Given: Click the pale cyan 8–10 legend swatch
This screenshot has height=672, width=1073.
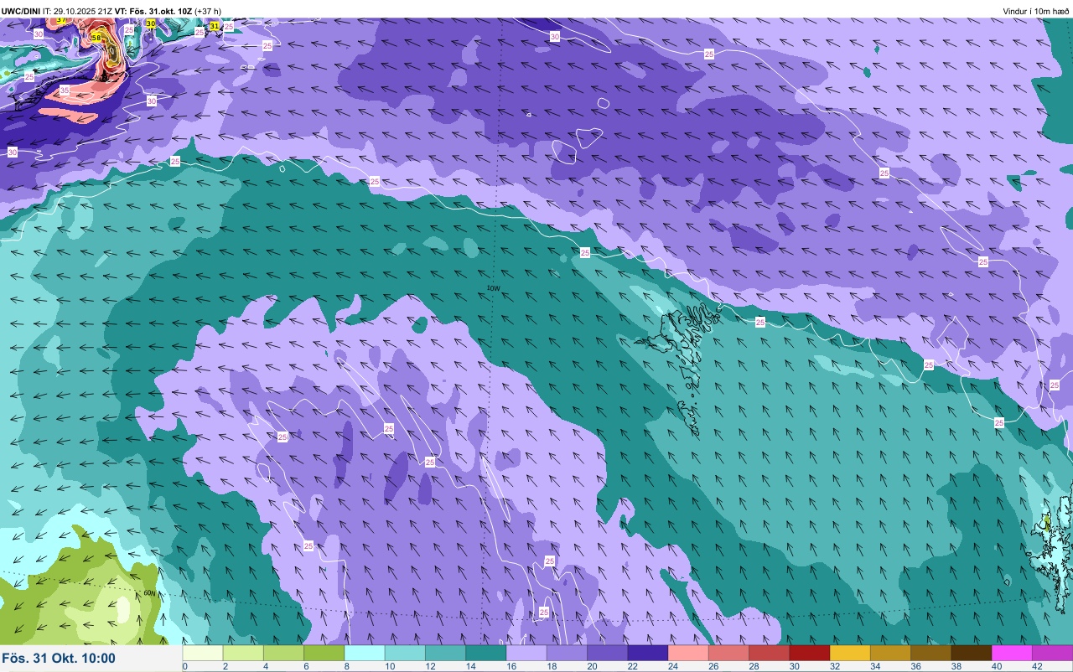Looking at the screenshot, I should pos(365,653).
